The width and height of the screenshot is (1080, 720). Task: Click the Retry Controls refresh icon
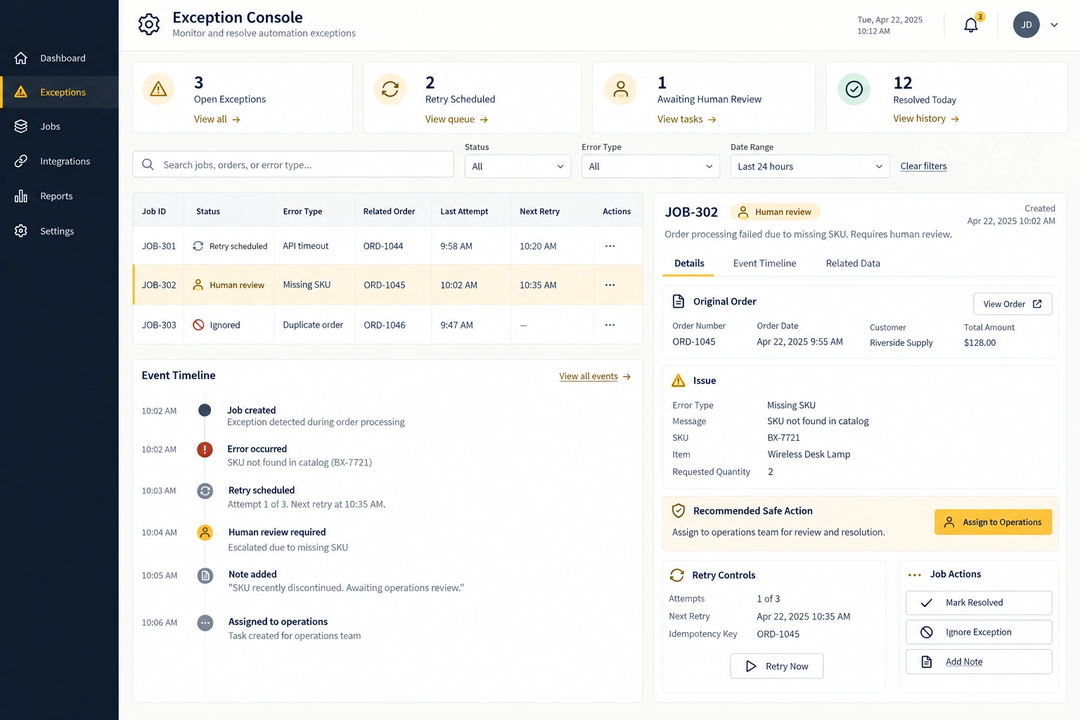click(x=677, y=575)
